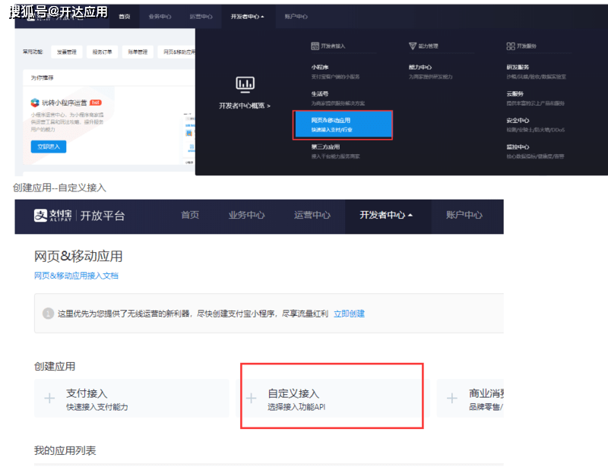Open 安全中心 in the mega menu
This screenshot has height=467, width=608.
pyautogui.click(x=518, y=121)
